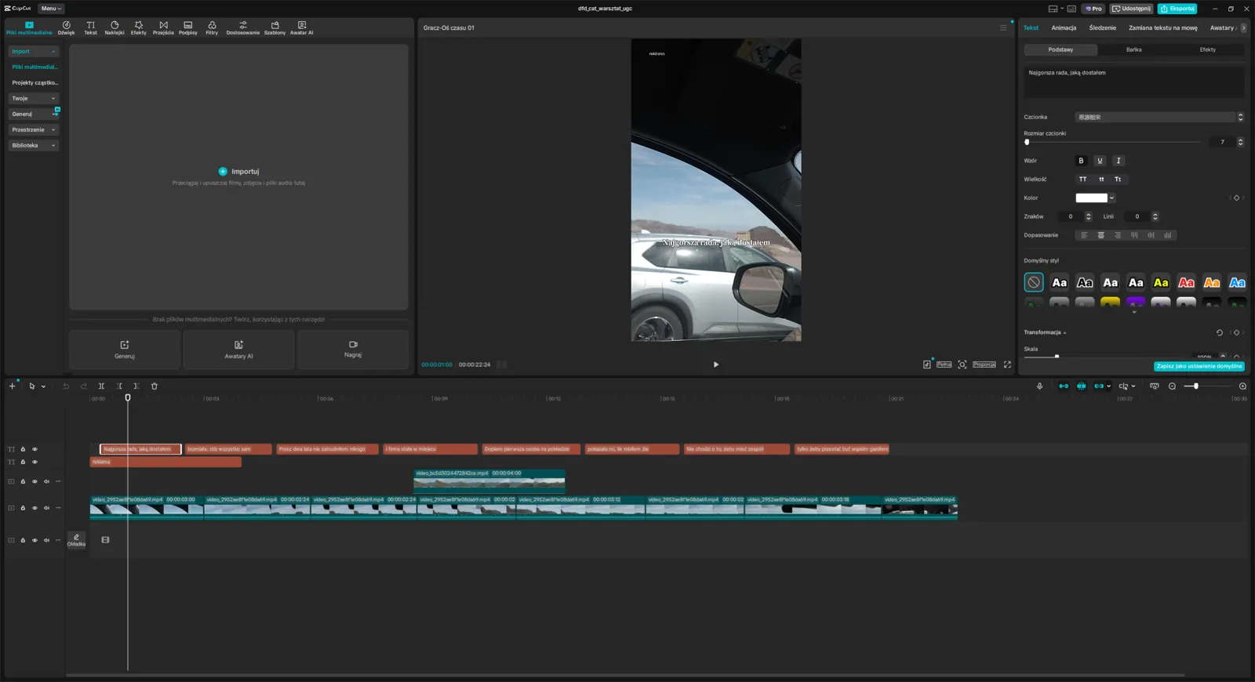
Task: Click the Udostępnij share button
Action: coord(1132,9)
